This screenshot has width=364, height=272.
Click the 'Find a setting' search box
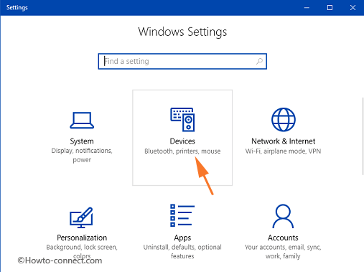click(x=182, y=61)
